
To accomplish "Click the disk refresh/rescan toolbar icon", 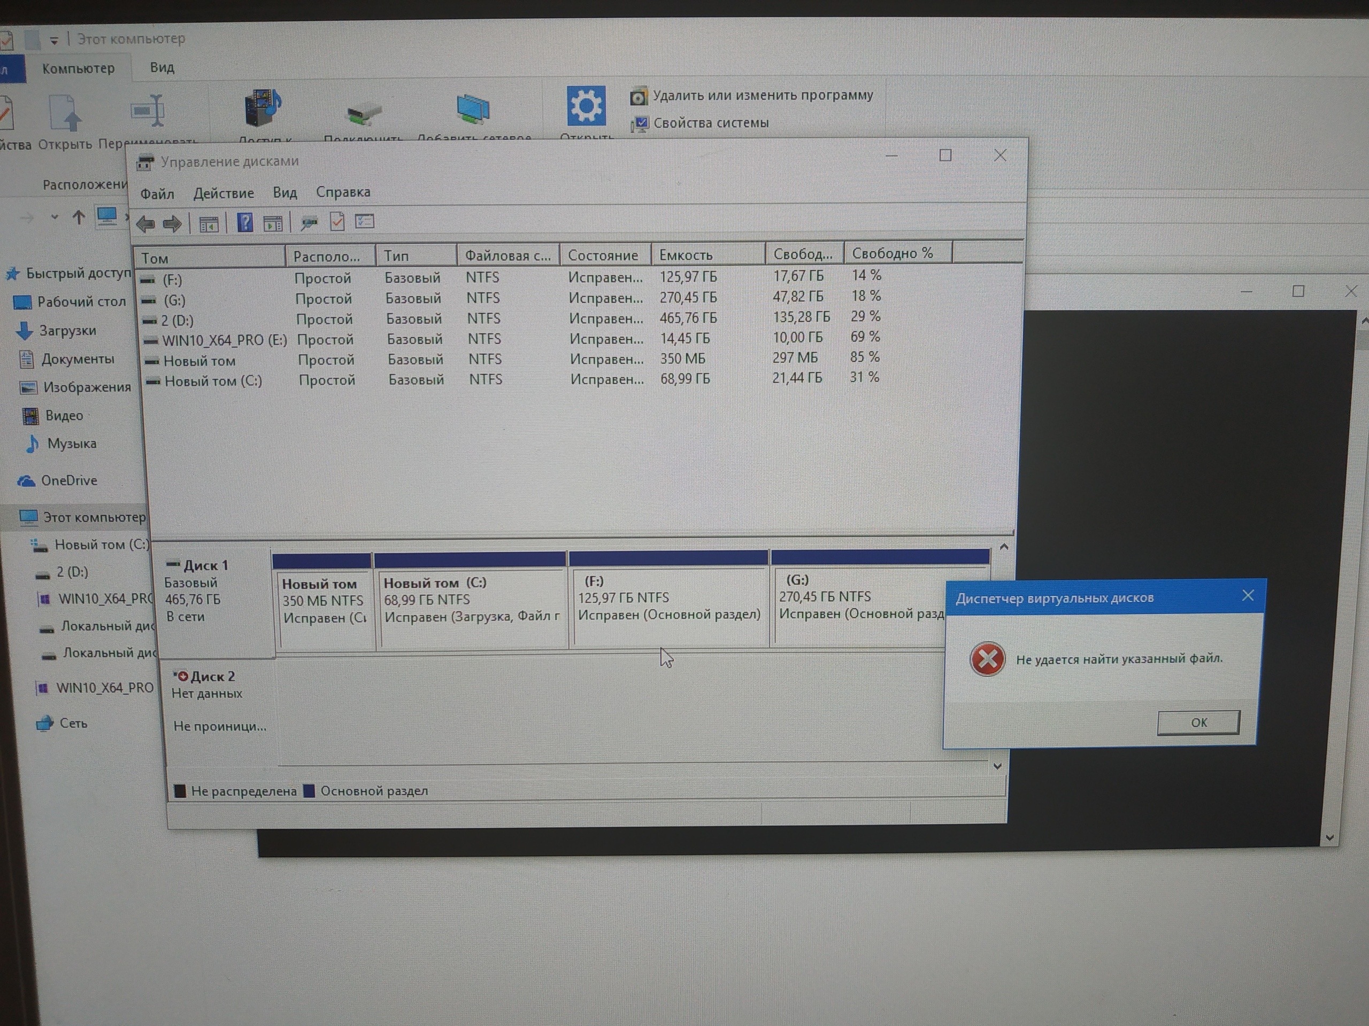I will point(309,223).
